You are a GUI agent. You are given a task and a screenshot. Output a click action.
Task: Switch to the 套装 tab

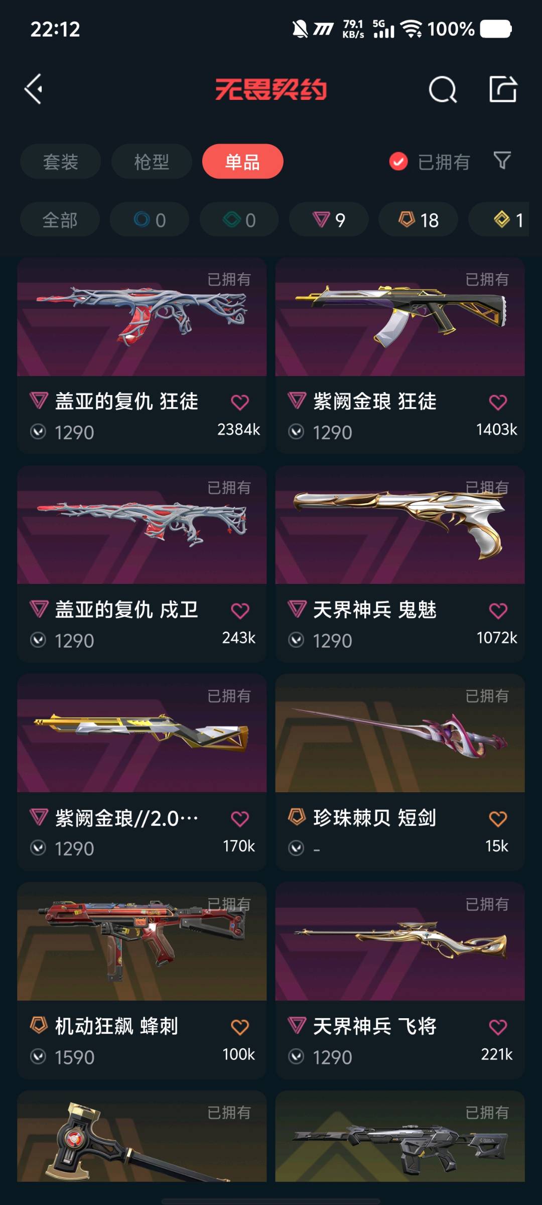(x=61, y=162)
